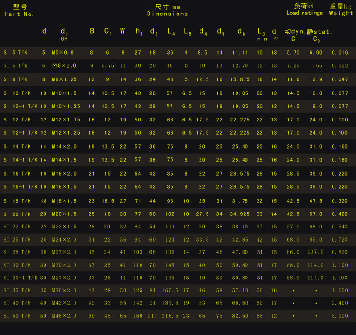The width and height of the screenshot is (356, 335).
Task: Click thread size 'M20×1.5'
Action: (x=65, y=214)
